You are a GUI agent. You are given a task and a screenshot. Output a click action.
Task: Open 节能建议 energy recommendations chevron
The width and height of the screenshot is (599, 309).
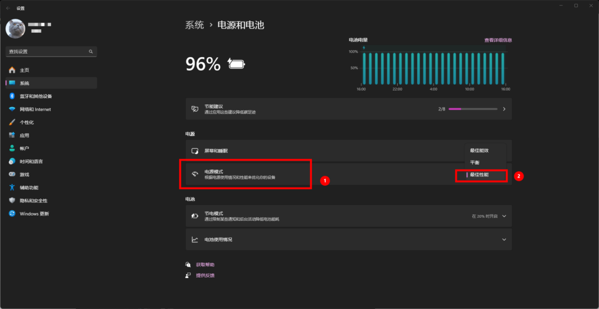(504, 109)
